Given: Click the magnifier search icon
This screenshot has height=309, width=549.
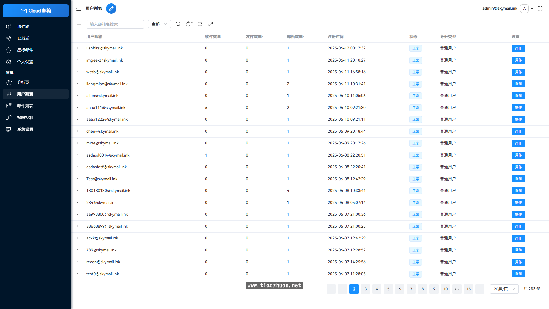Looking at the screenshot, I should point(178,24).
